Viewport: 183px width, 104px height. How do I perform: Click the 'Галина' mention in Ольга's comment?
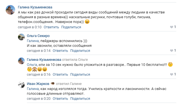tap(33, 41)
